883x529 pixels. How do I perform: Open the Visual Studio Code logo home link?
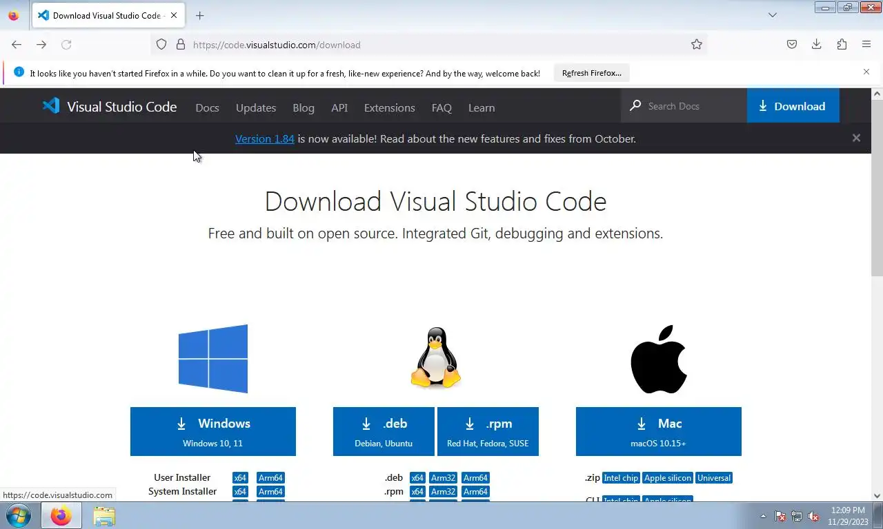[110, 107]
